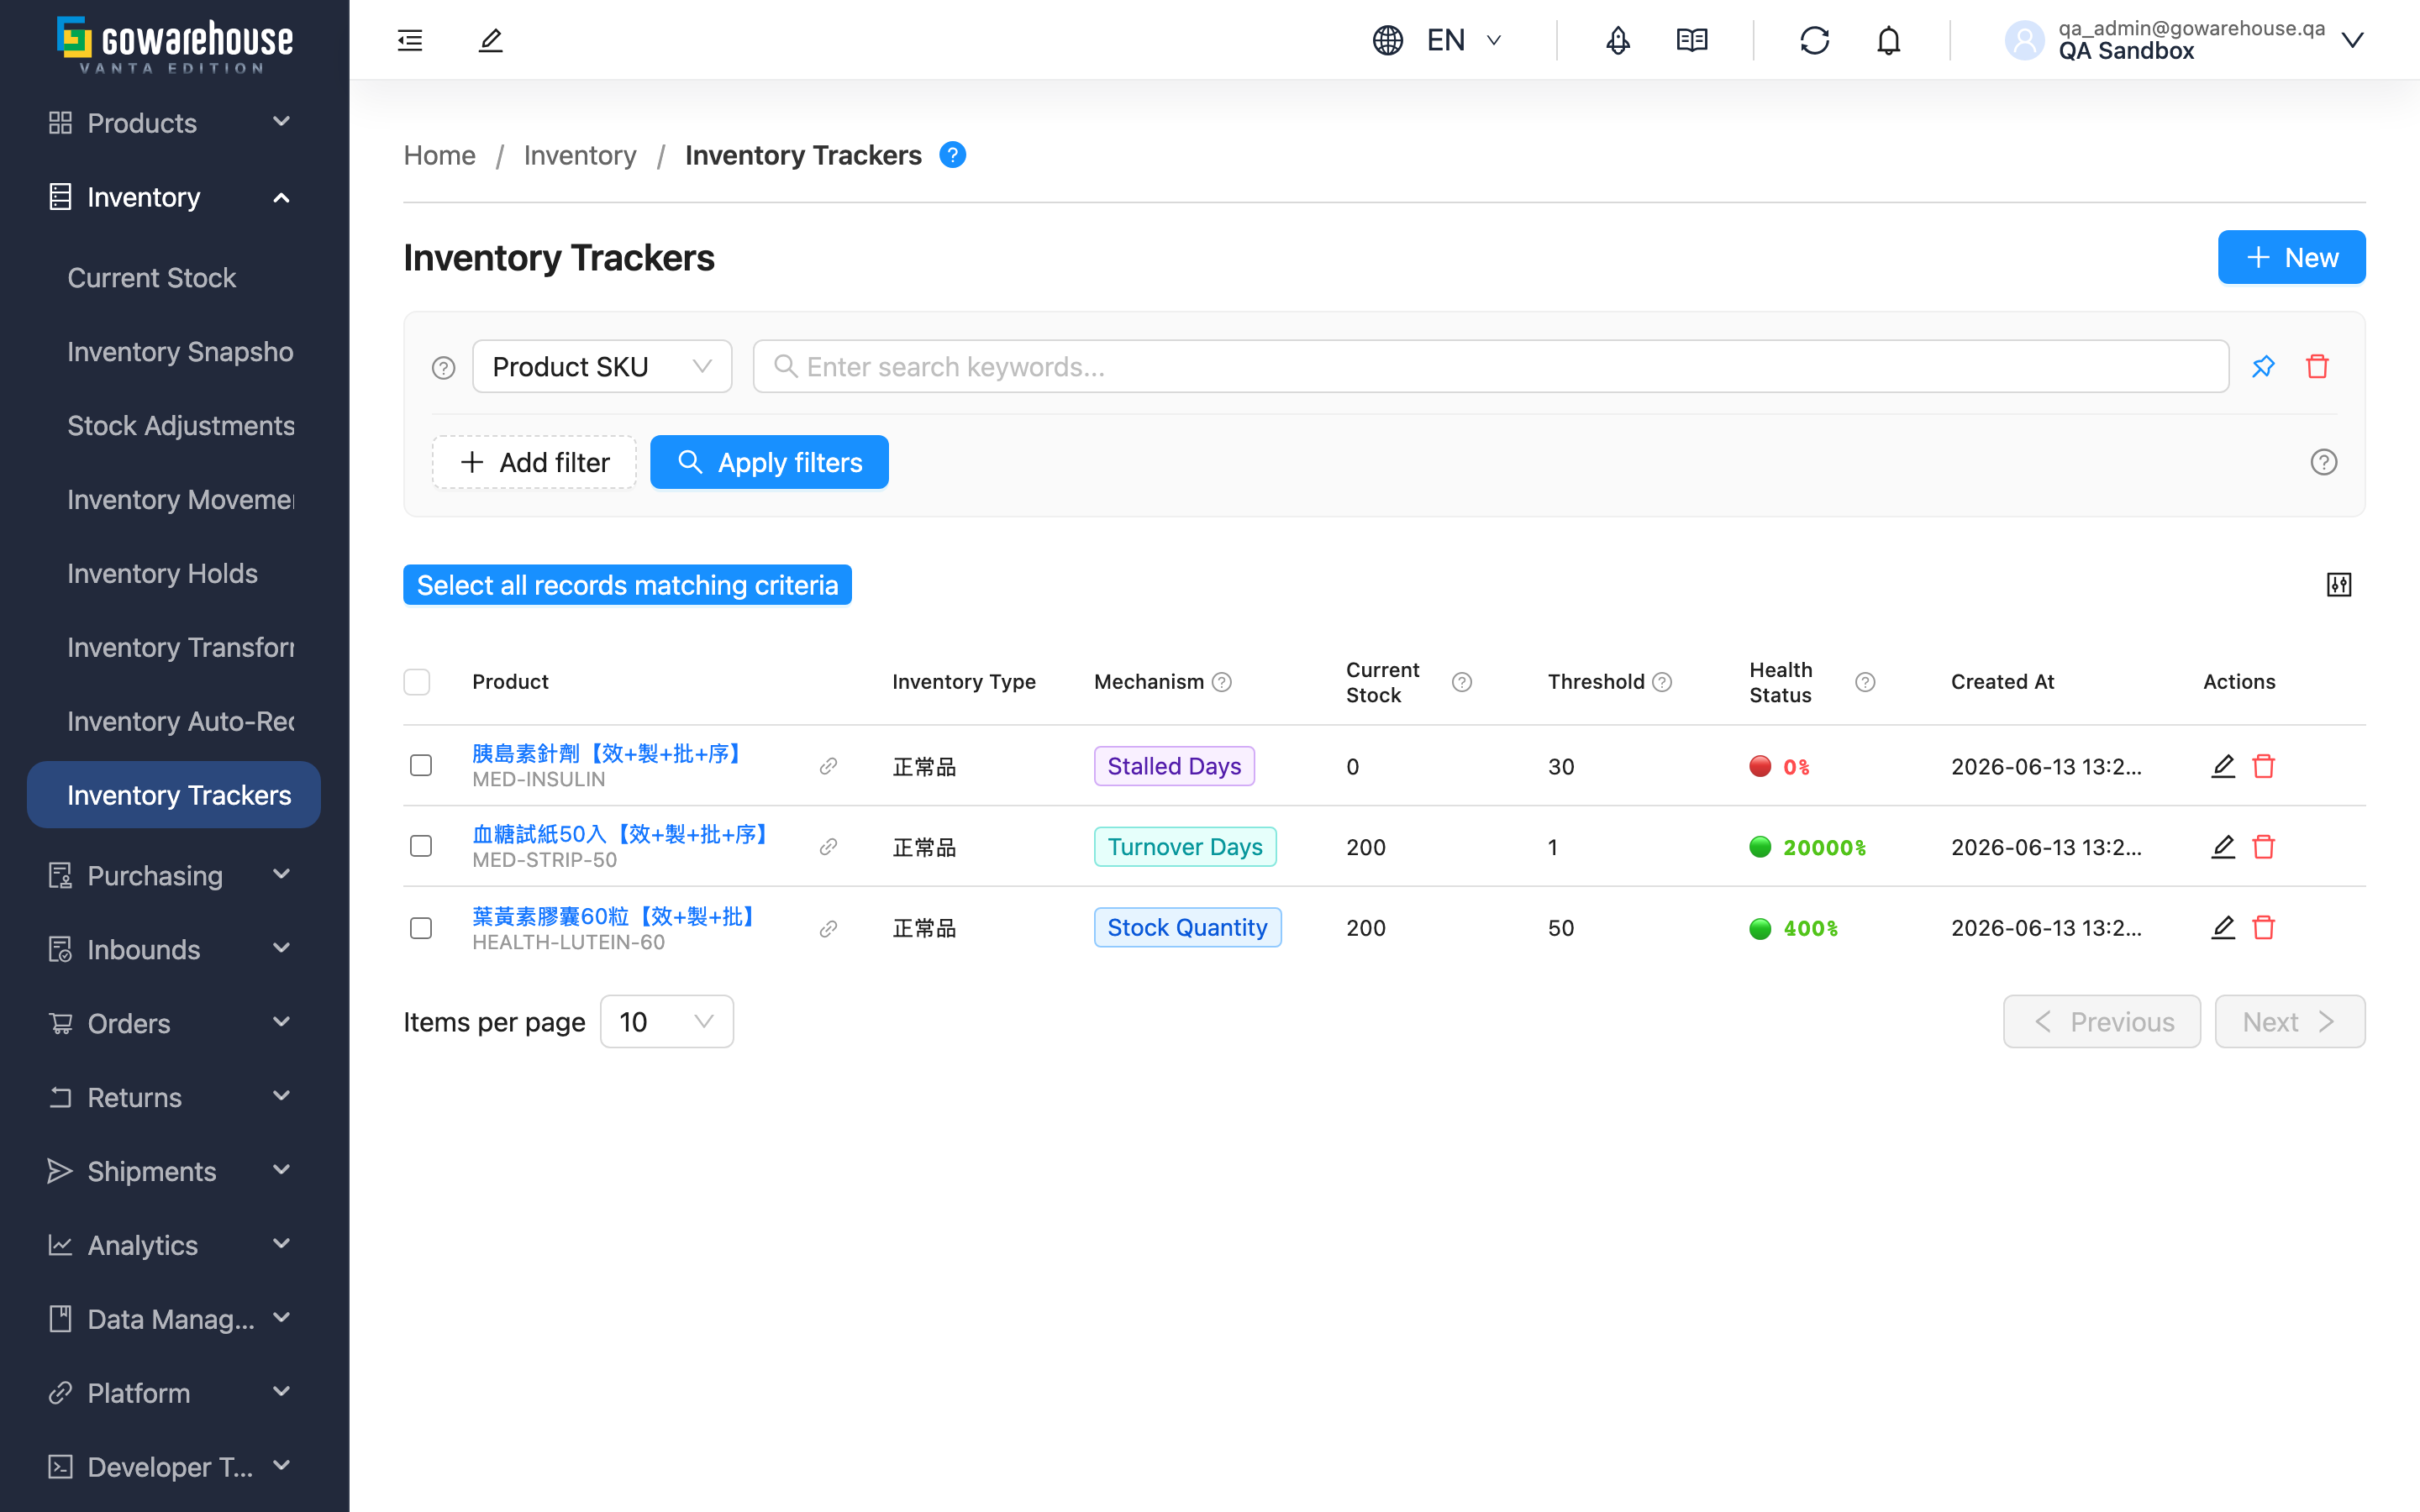Edit the MED-INSULIN tracker
This screenshot has width=2420, height=1512.
coord(2222,766)
